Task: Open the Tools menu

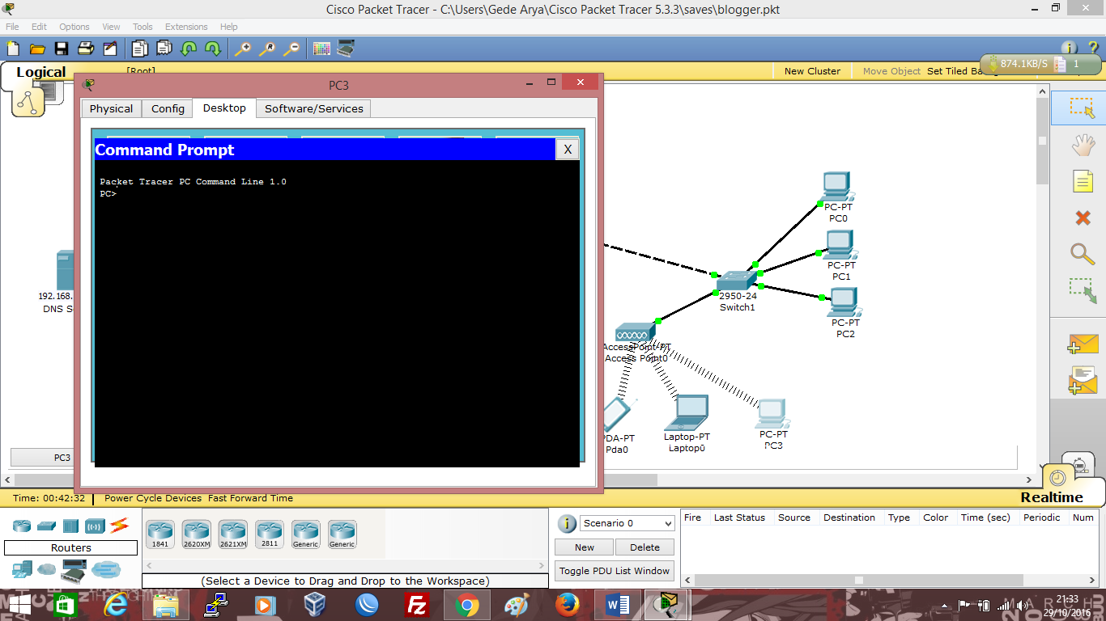Action: pos(143,27)
